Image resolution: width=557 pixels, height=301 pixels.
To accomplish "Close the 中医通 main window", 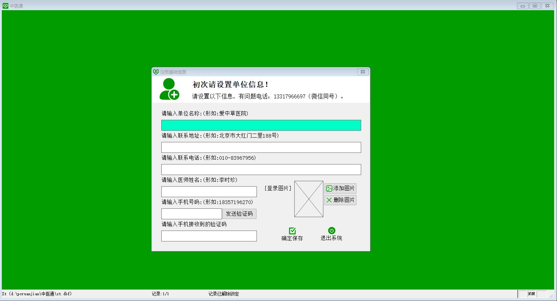I will pyautogui.click(x=547, y=6).
